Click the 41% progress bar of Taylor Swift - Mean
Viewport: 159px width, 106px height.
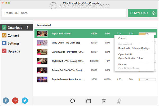point(147,34)
